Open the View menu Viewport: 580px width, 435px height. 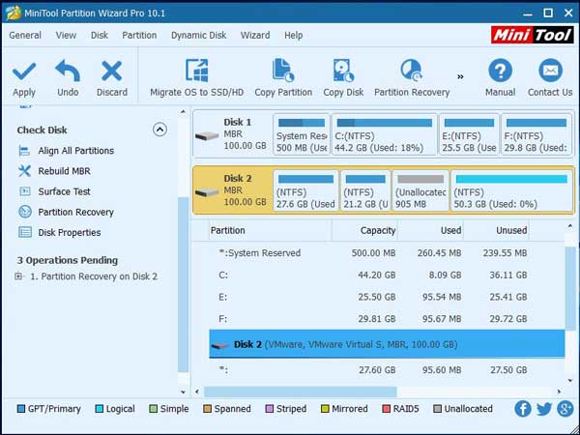(66, 35)
